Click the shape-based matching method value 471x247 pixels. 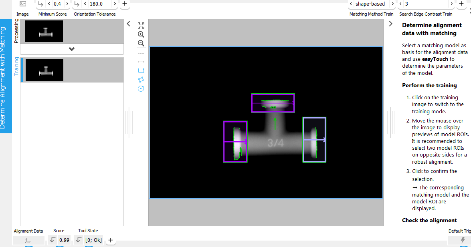tap(370, 4)
